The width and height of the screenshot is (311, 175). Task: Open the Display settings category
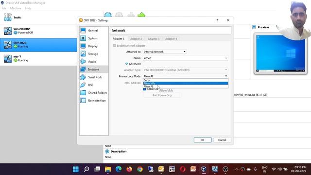tap(94, 46)
